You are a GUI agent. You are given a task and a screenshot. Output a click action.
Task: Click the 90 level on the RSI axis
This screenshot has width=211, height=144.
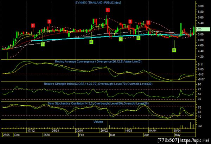(x=199, y=84)
